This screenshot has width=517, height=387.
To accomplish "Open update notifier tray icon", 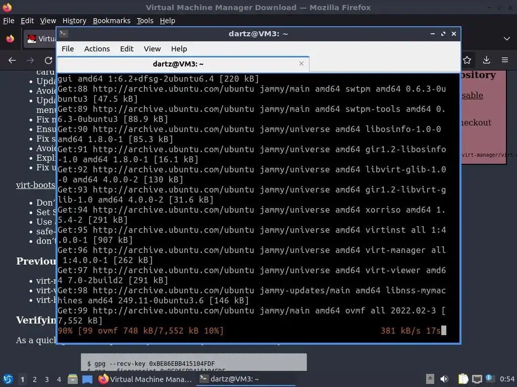I will (490, 378).
